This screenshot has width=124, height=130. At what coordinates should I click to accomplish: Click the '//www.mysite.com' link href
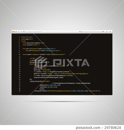tap(52, 51)
